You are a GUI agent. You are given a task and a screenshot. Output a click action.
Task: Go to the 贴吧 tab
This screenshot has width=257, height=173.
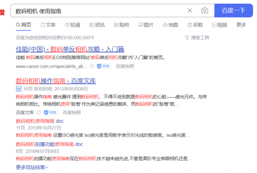coord(121,25)
